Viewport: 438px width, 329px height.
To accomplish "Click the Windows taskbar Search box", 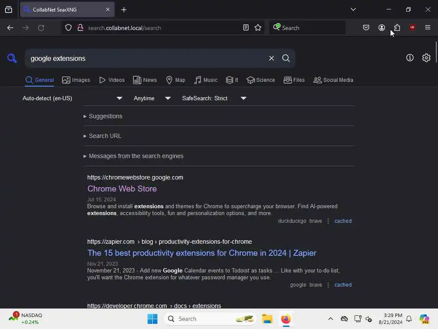I will [x=210, y=319].
